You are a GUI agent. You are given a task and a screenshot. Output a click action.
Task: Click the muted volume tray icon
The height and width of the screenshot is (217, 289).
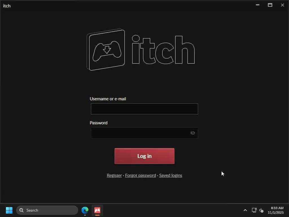tap(261, 210)
